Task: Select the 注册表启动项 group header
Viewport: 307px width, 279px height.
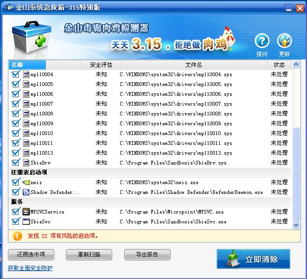Action: (x=150, y=172)
